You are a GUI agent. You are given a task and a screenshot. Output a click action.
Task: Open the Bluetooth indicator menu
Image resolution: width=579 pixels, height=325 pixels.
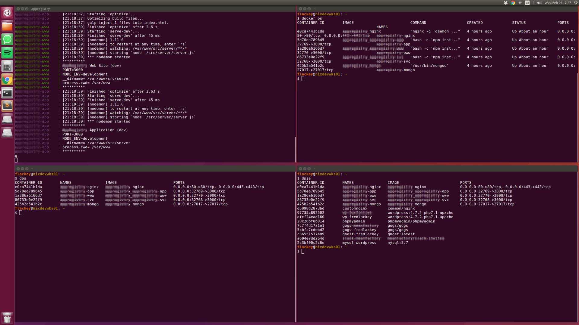click(x=533, y=3)
